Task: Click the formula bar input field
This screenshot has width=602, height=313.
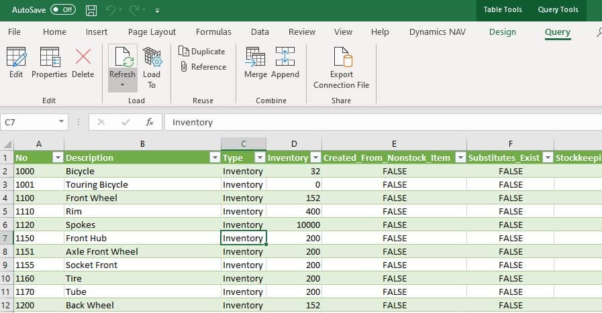Action: click(x=383, y=123)
